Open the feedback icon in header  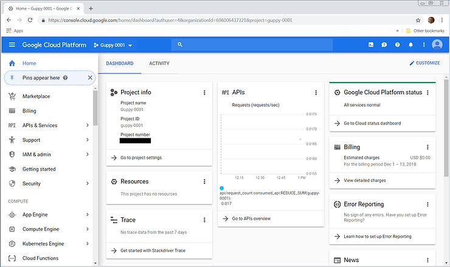384,45
